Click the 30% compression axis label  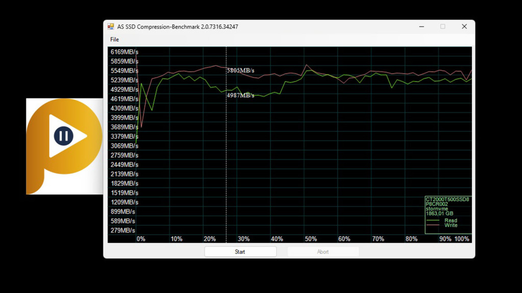coord(243,239)
